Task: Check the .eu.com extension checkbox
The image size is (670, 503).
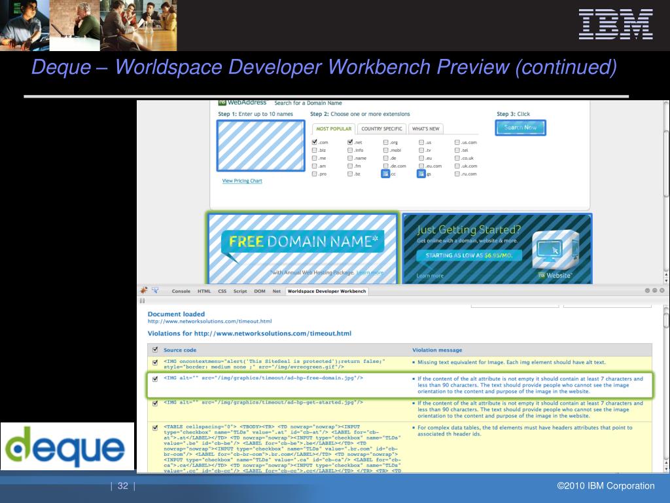Action: coord(421,166)
